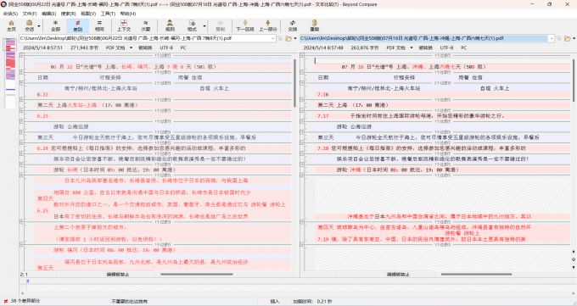Click left pane 被转换 converted label
The height and width of the screenshot is (306, 577).
point(145,47)
